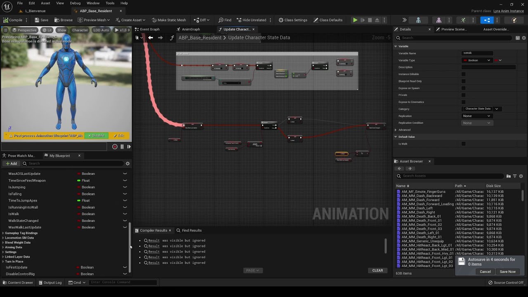Cancel the autosave
The width and height of the screenshot is (528, 297).
coord(485,272)
